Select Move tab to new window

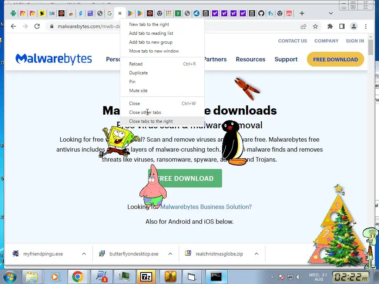coord(162,51)
